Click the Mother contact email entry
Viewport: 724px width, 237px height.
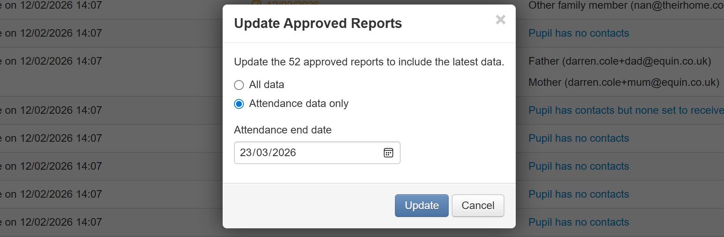[623, 82]
